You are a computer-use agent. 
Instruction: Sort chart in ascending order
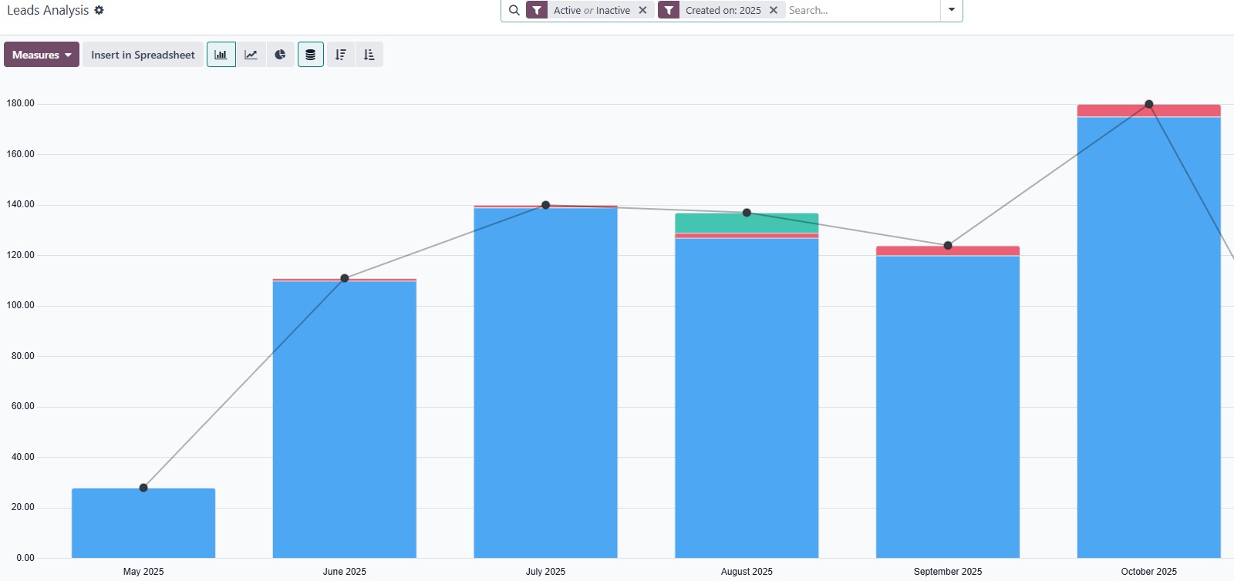point(369,55)
